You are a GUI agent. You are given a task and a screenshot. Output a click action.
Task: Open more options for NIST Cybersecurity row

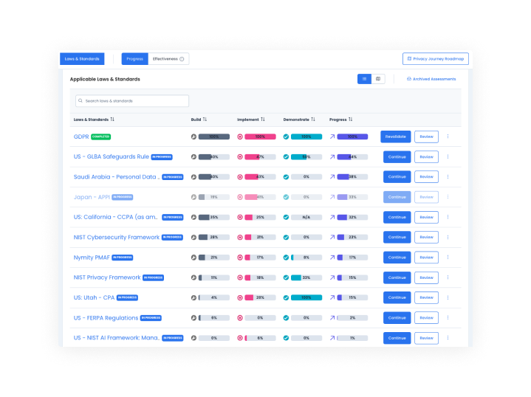[x=448, y=238]
